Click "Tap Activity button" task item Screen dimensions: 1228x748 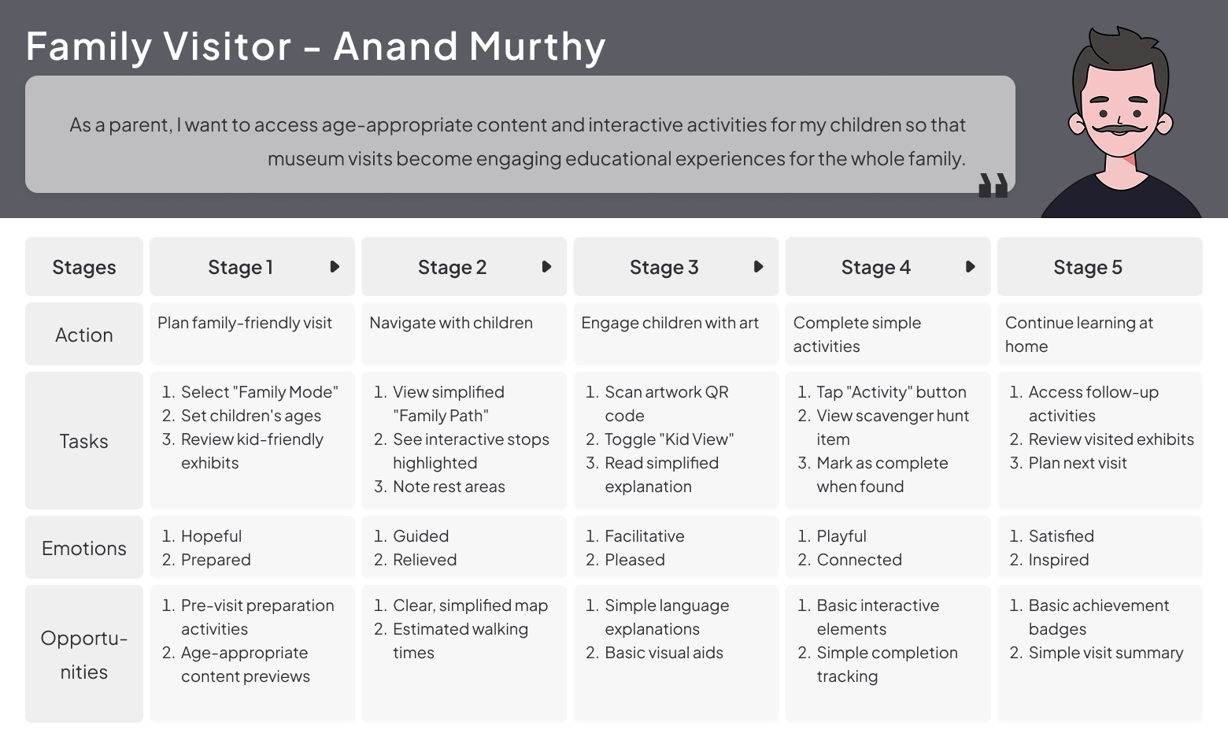coord(890,392)
